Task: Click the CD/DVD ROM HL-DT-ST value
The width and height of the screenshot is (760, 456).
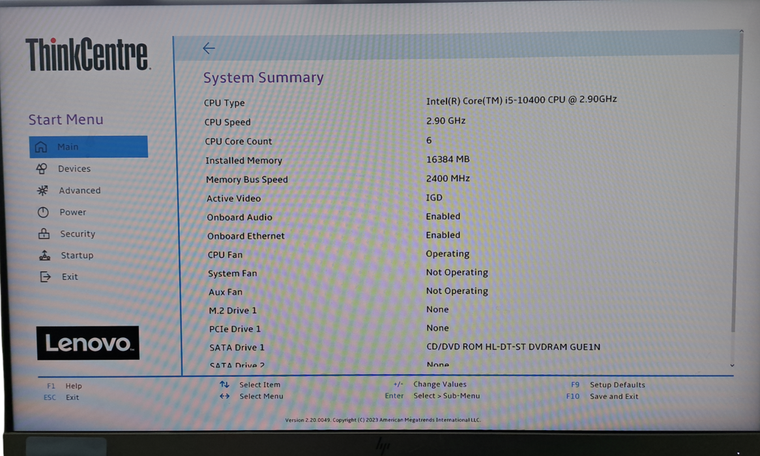Action: 513,347
